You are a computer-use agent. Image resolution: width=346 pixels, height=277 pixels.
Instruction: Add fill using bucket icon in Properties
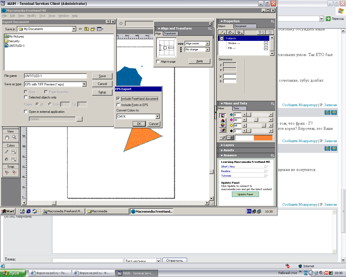point(231,32)
